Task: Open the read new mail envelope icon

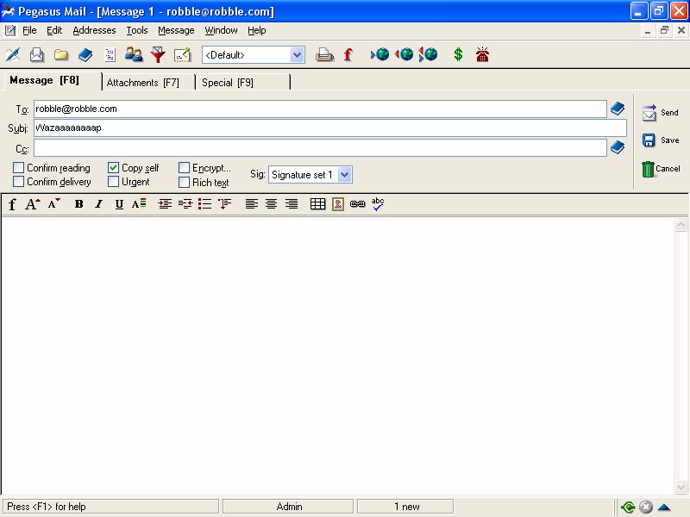Action: [37, 55]
